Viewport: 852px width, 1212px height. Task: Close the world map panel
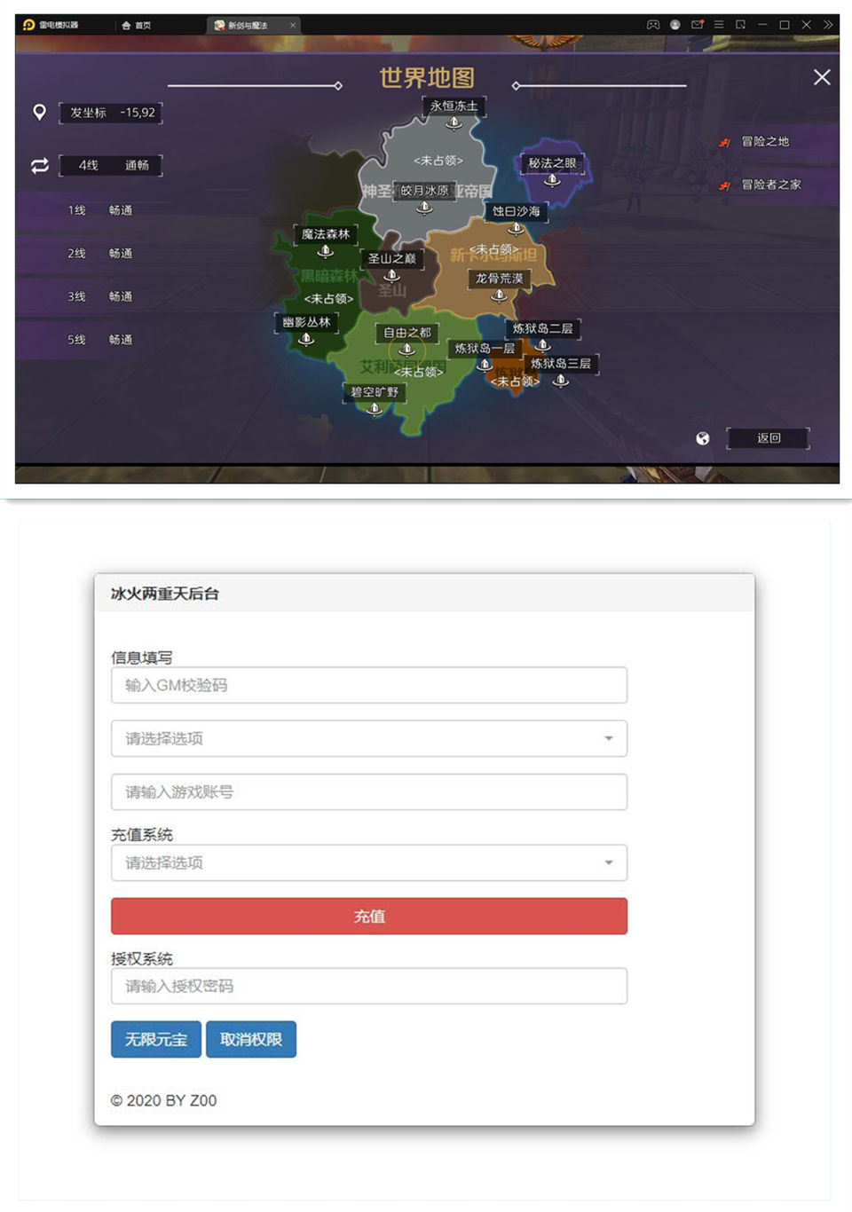(822, 78)
